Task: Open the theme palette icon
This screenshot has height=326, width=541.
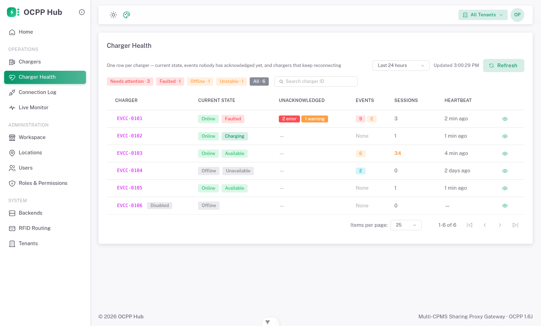Action: [x=127, y=15]
